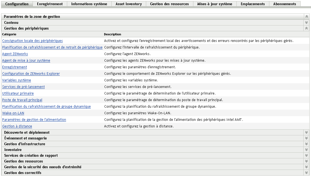The image size is (311, 177).
Task: Expand the Gestion de la sécurité des noeuds d'extrémité section
Action: click(306, 167)
